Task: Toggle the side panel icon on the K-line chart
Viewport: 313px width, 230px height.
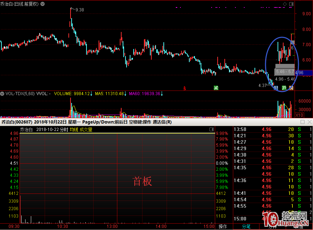Action: [x=291, y=4]
